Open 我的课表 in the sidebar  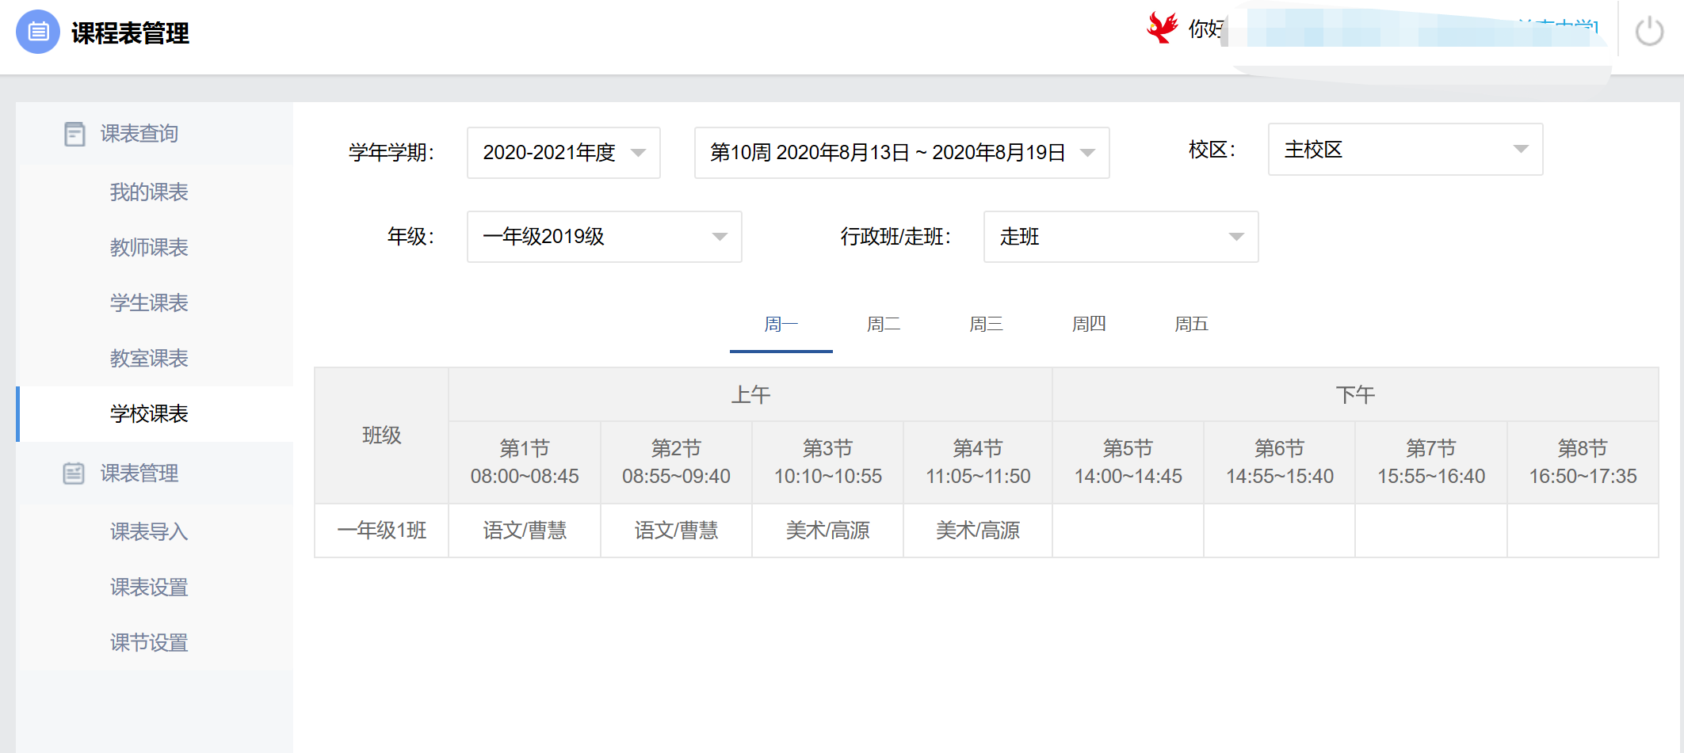[149, 192]
